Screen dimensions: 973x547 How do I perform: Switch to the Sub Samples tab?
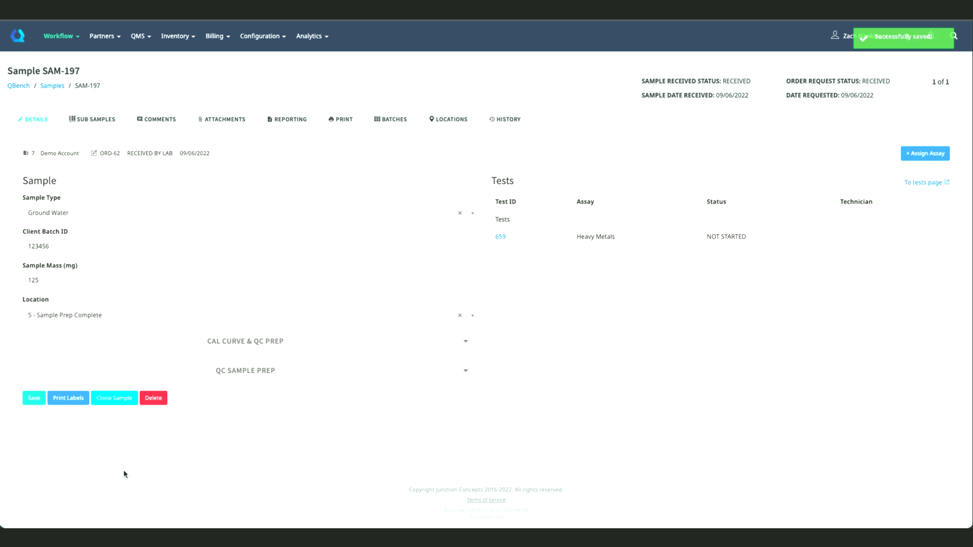[92, 120]
